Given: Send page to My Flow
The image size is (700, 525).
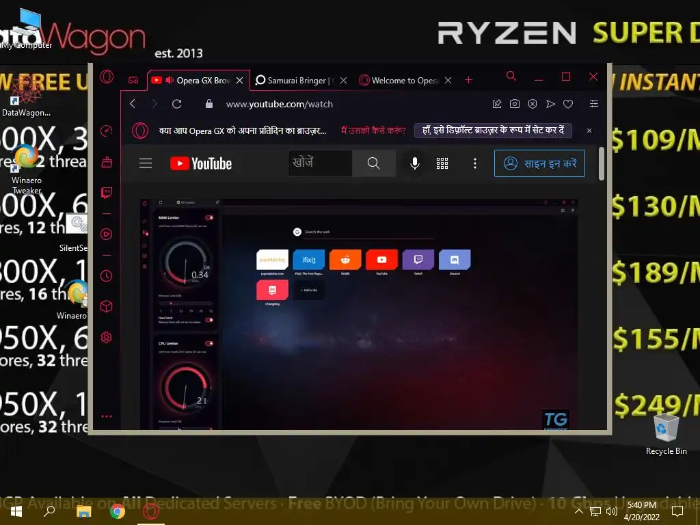Looking at the screenshot, I should tap(550, 104).
